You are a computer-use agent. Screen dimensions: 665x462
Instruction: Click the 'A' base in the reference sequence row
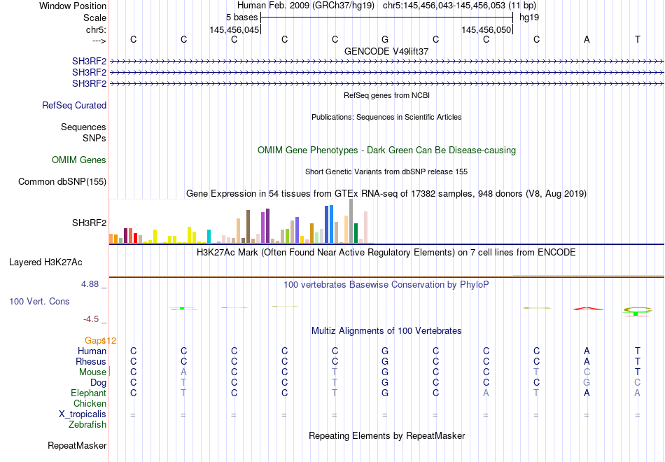[587, 39]
